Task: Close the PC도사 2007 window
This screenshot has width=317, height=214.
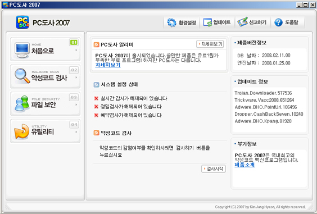Action: pos(313,5)
